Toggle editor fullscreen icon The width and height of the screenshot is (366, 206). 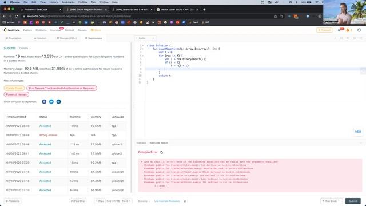click(361, 38)
